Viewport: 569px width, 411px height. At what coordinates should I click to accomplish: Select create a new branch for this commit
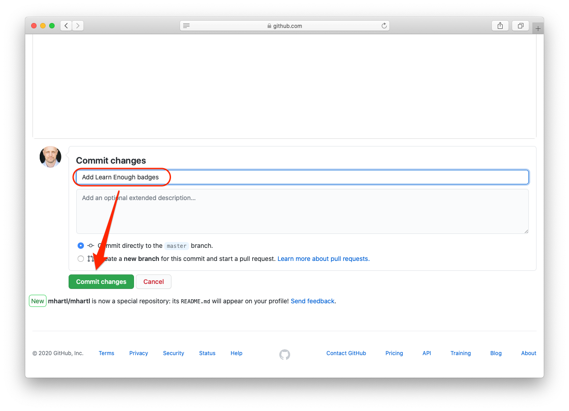pos(80,259)
